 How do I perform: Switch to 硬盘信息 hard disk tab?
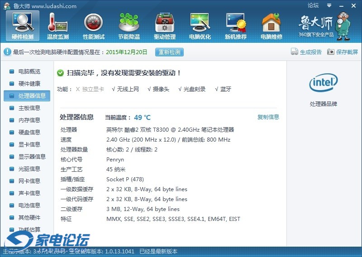29,133
